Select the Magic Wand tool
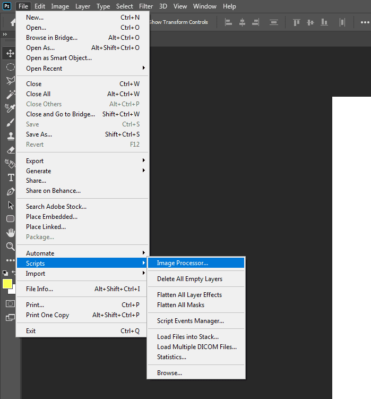Image resolution: width=371 pixels, height=399 pixels. point(10,95)
